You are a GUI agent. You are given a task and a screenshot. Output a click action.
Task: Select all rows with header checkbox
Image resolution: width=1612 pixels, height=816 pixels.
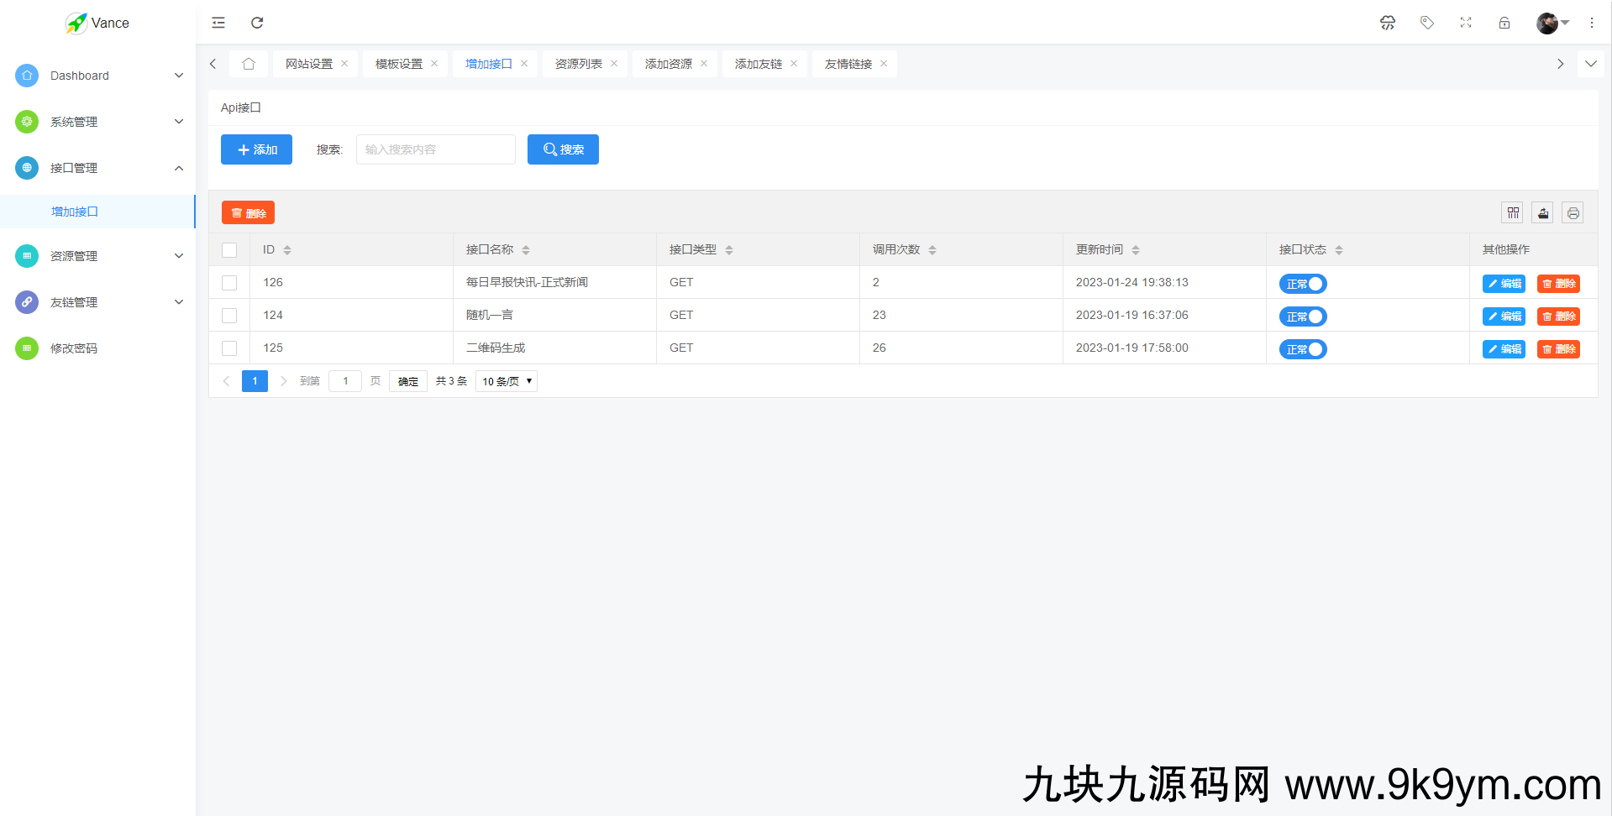229,250
